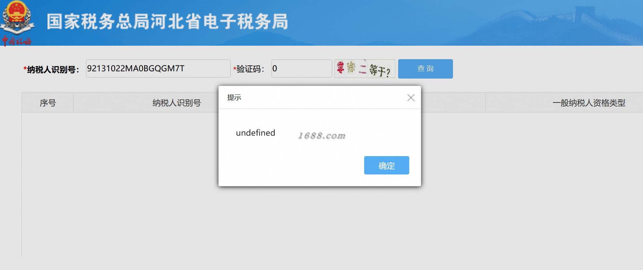Click the *验证码 field label
The image size is (643, 270).
(249, 69)
